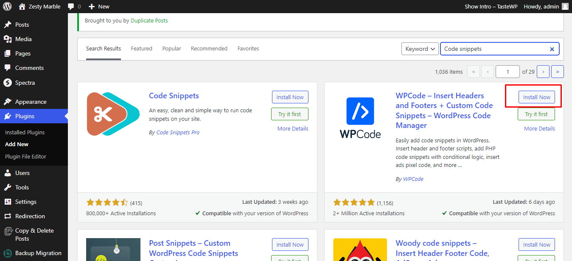Open Installed Plugins submenu item
Screen dimensions: 572x261
point(25,132)
